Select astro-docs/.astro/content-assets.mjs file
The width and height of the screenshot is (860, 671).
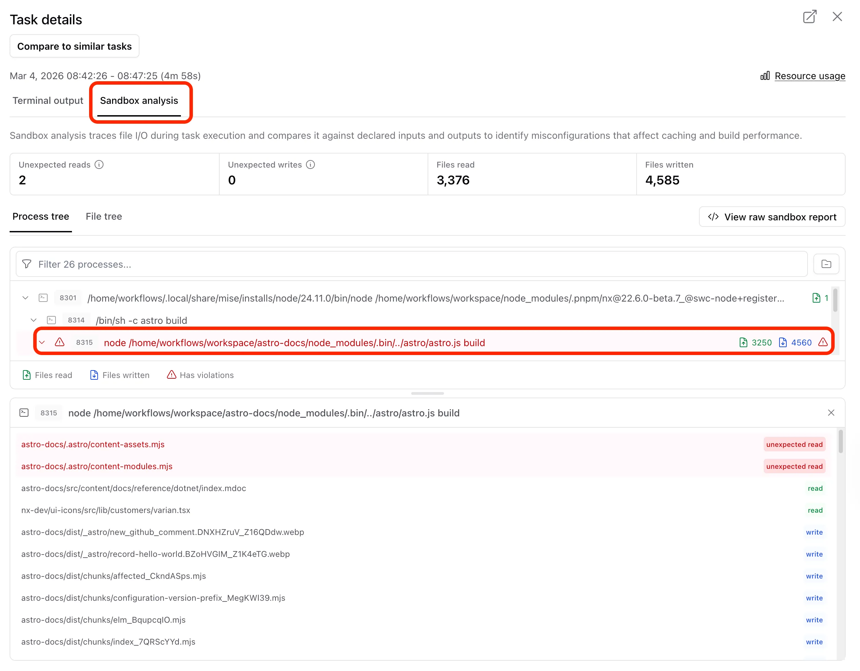pos(423,444)
